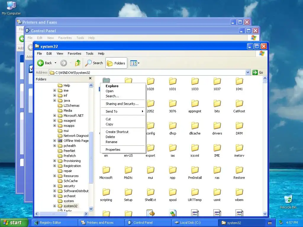
Task: Open the Help menu in system32
Action: (101, 53)
